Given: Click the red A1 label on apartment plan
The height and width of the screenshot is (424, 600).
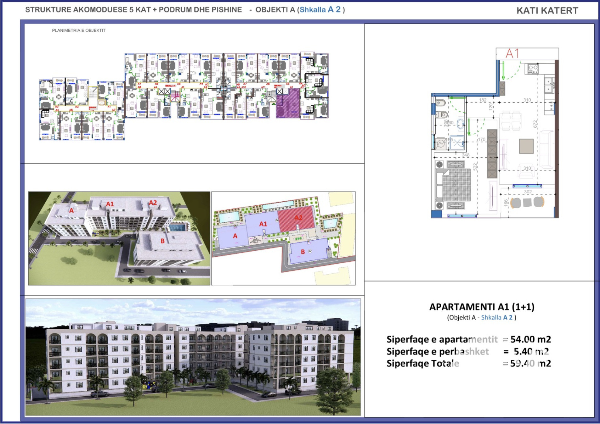Looking at the screenshot, I should pos(512,54).
